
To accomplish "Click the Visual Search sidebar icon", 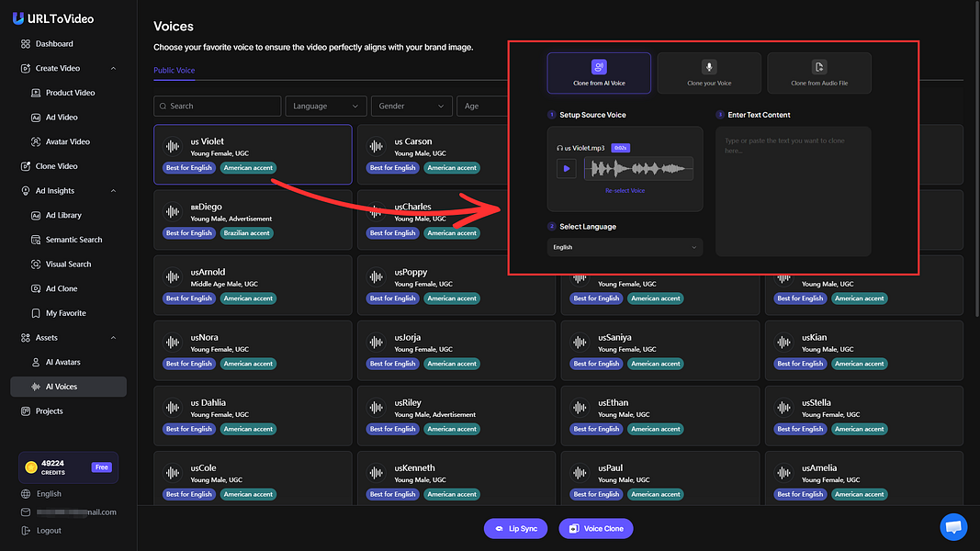I will 36,264.
